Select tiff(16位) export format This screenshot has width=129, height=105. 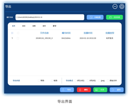pos(75,81)
